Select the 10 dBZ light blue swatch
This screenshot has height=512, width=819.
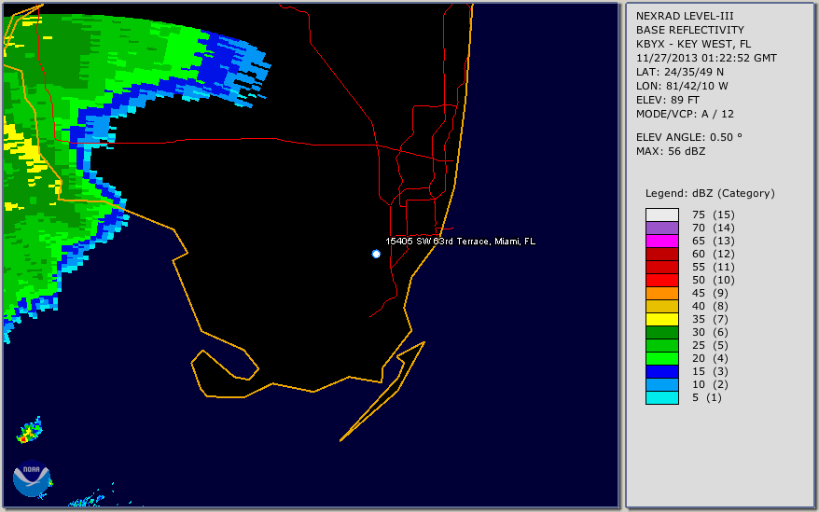pyautogui.click(x=662, y=384)
